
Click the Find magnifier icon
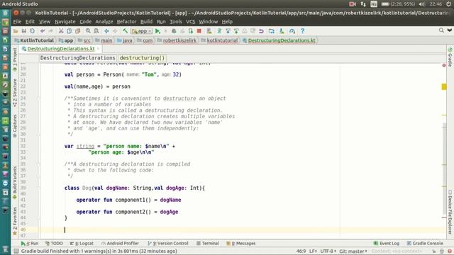(88, 31)
